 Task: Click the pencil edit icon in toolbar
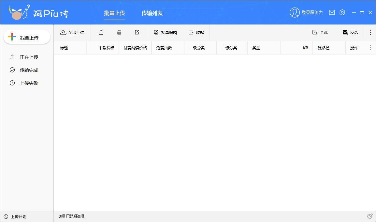(137, 32)
